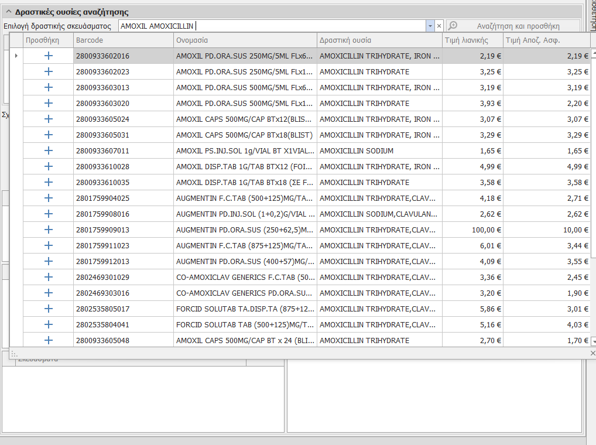This screenshot has width=596, height=445.
Task: Click plus icon for barcode 2800933610035
Action: 48,182
